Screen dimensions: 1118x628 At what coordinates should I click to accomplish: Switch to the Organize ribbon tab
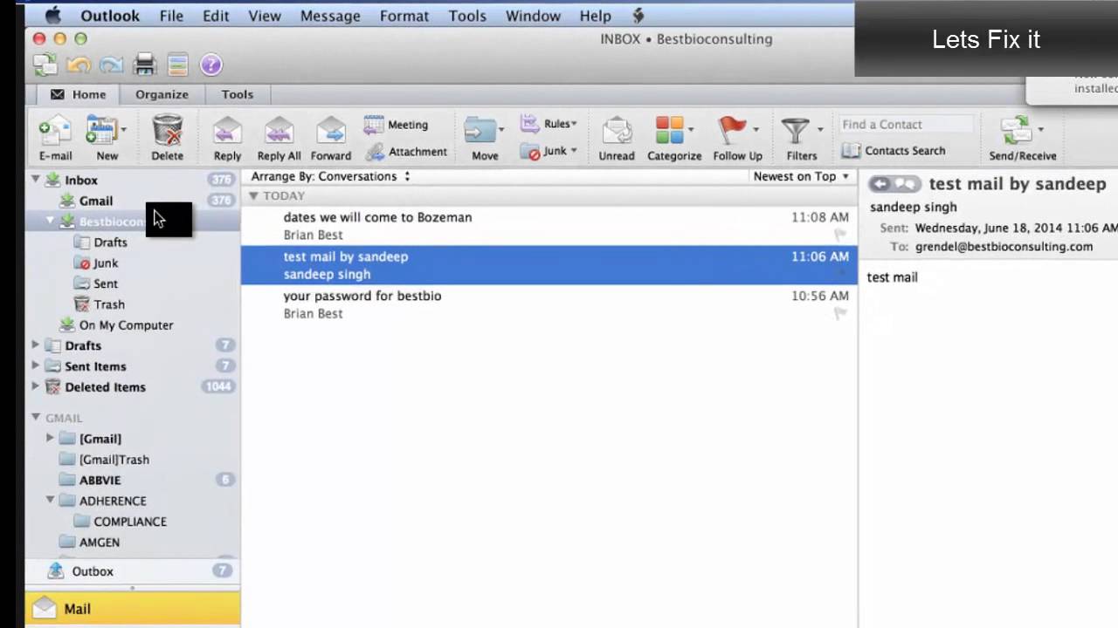coord(162,94)
